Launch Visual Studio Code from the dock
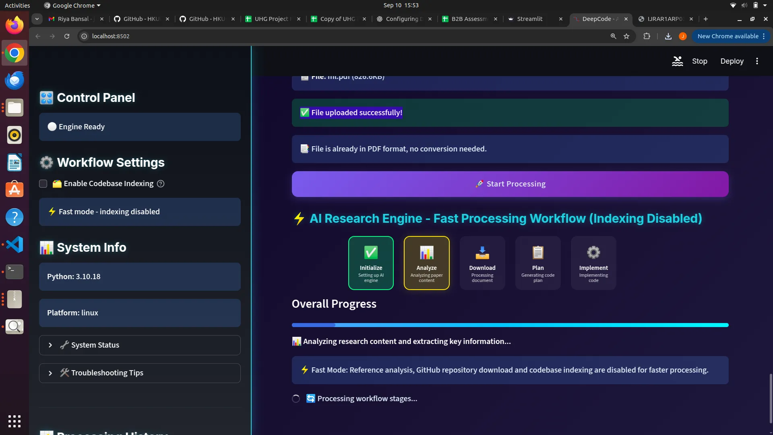Image resolution: width=773 pixels, height=435 pixels. click(x=14, y=244)
